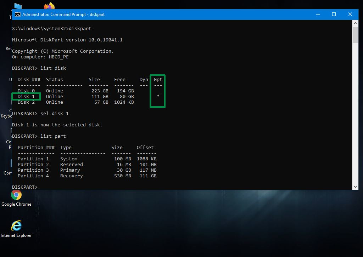Launch Internet Explorer from the desktop

[16, 226]
